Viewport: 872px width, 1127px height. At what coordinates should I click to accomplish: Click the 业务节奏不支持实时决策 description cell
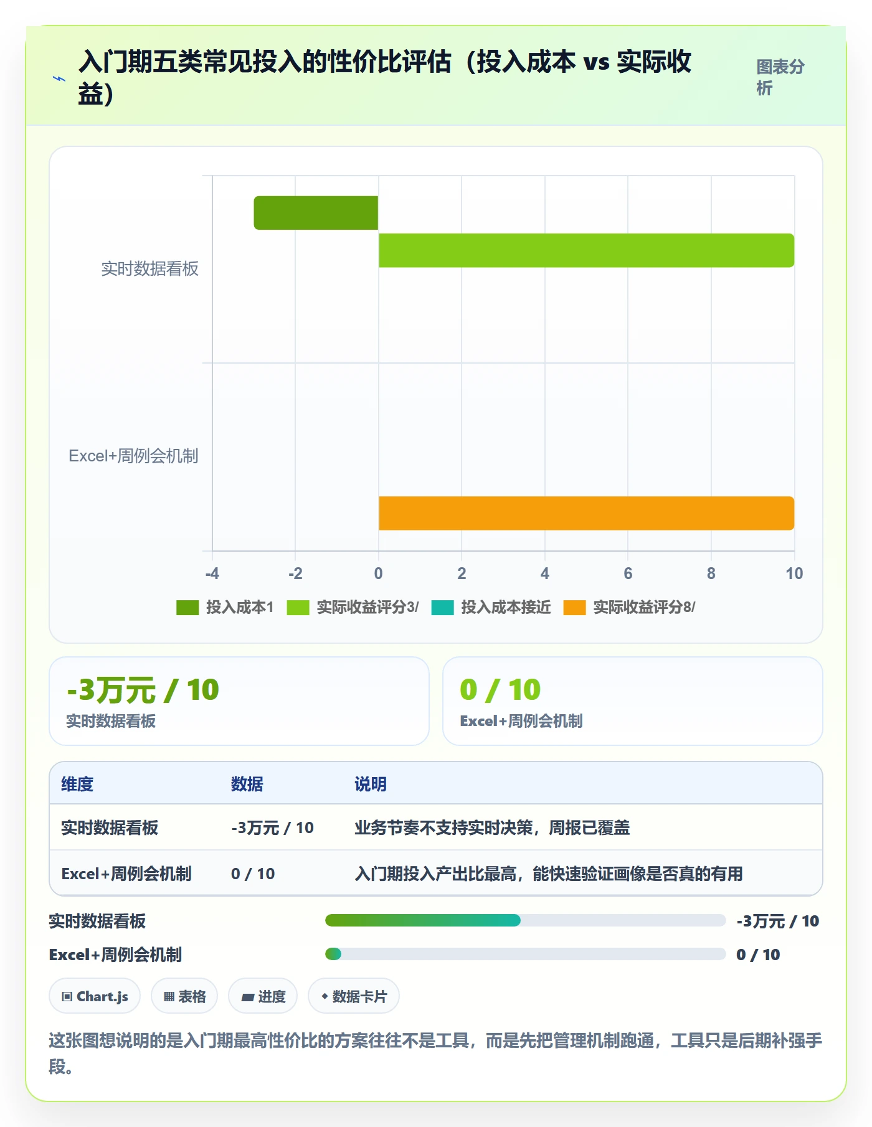pos(492,828)
